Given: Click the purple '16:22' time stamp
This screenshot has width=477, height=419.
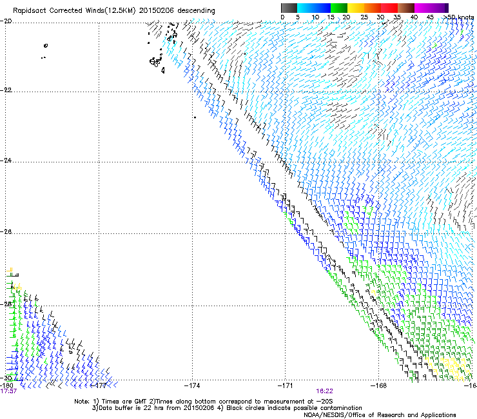Looking at the screenshot, I should (x=325, y=391).
